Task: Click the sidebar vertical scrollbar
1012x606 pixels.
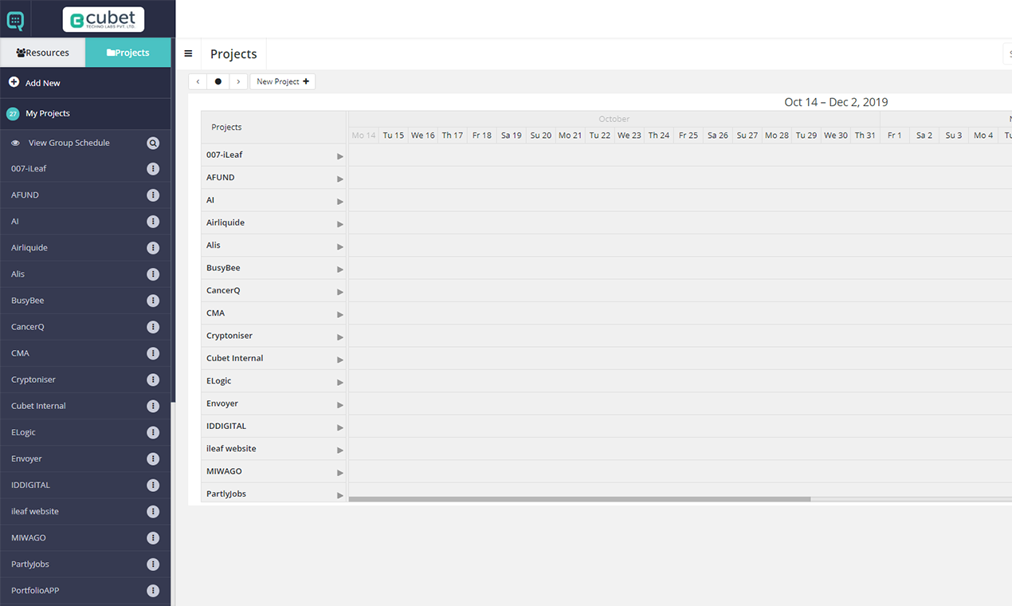Action: point(173,219)
